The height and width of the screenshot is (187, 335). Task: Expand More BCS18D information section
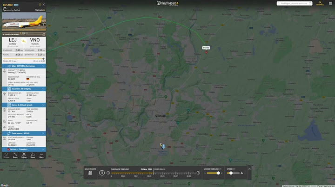24,66
